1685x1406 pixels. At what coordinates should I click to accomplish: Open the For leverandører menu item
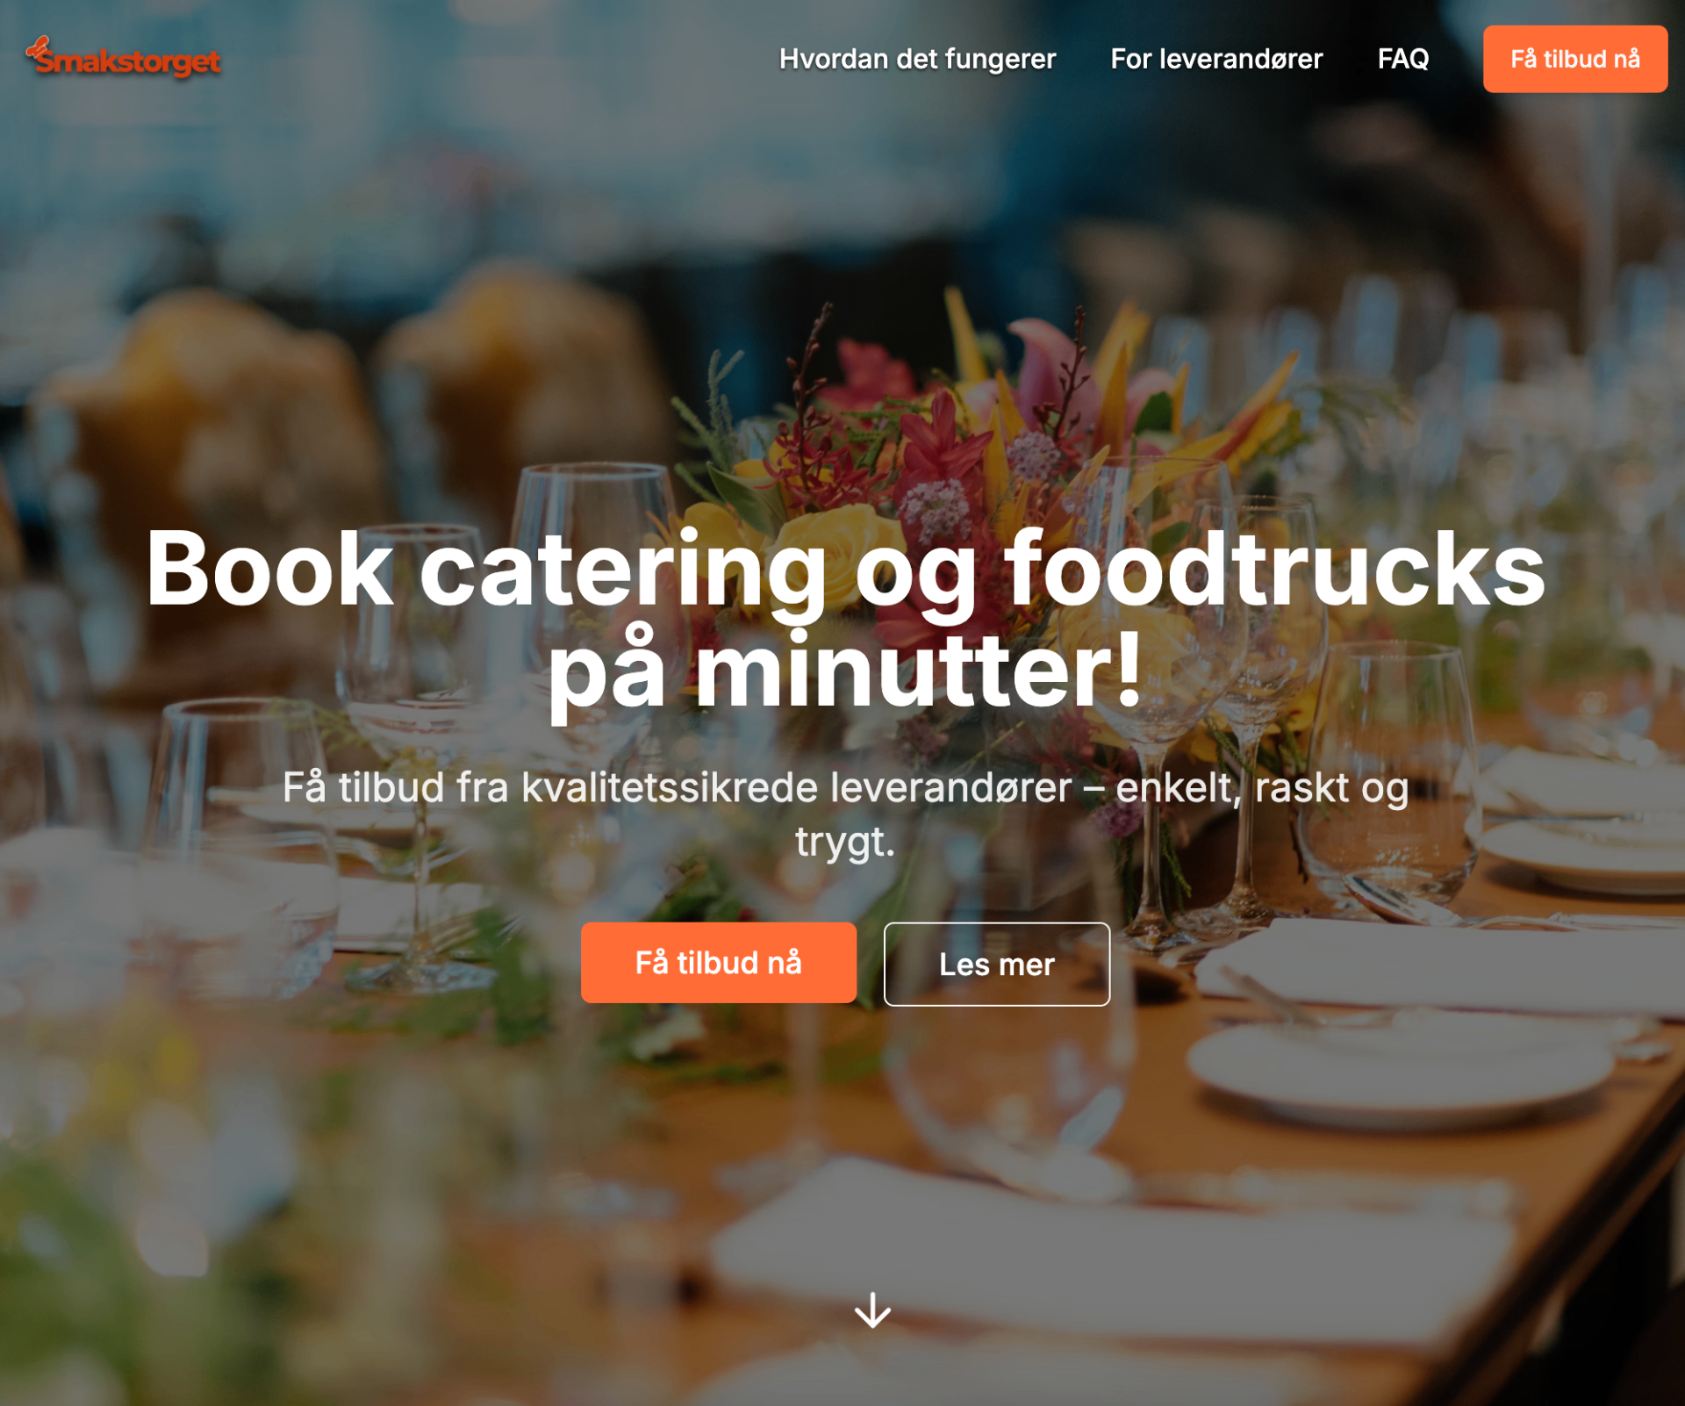pos(1216,59)
